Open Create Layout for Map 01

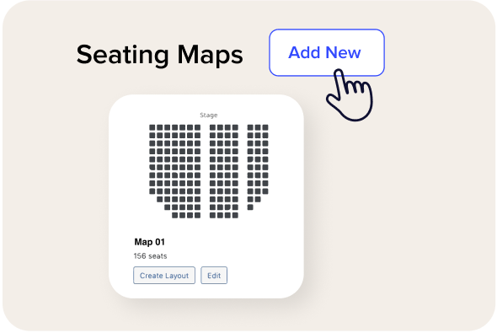[164, 276]
